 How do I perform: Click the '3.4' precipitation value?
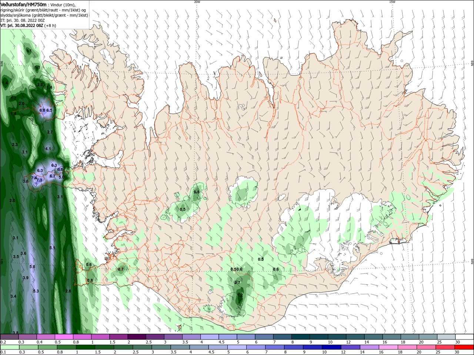pyautogui.click(x=13, y=297)
